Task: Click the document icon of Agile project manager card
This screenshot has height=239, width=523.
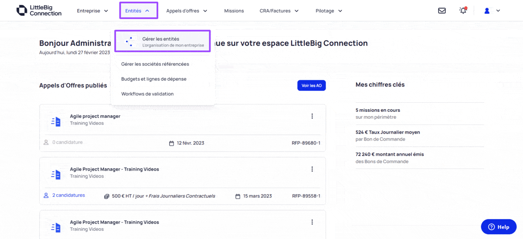Action: [x=56, y=122]
